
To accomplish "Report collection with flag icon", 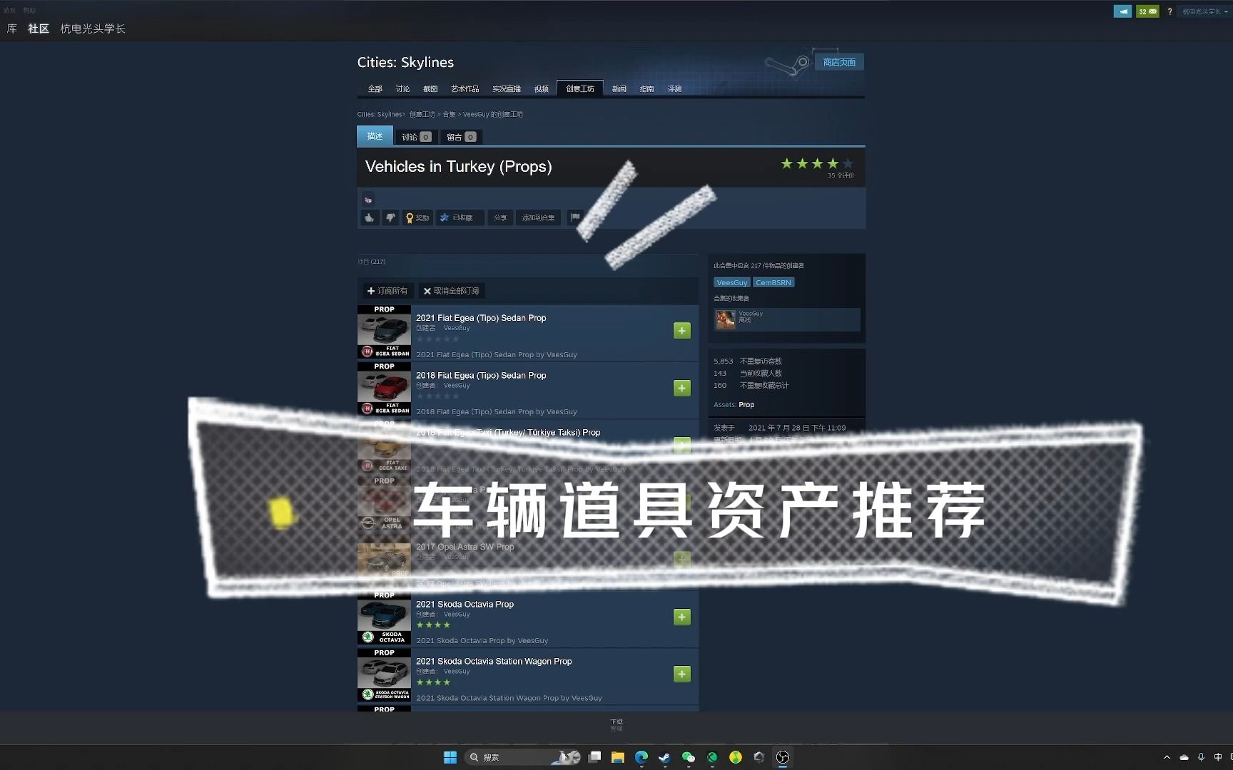I will 575,217.
